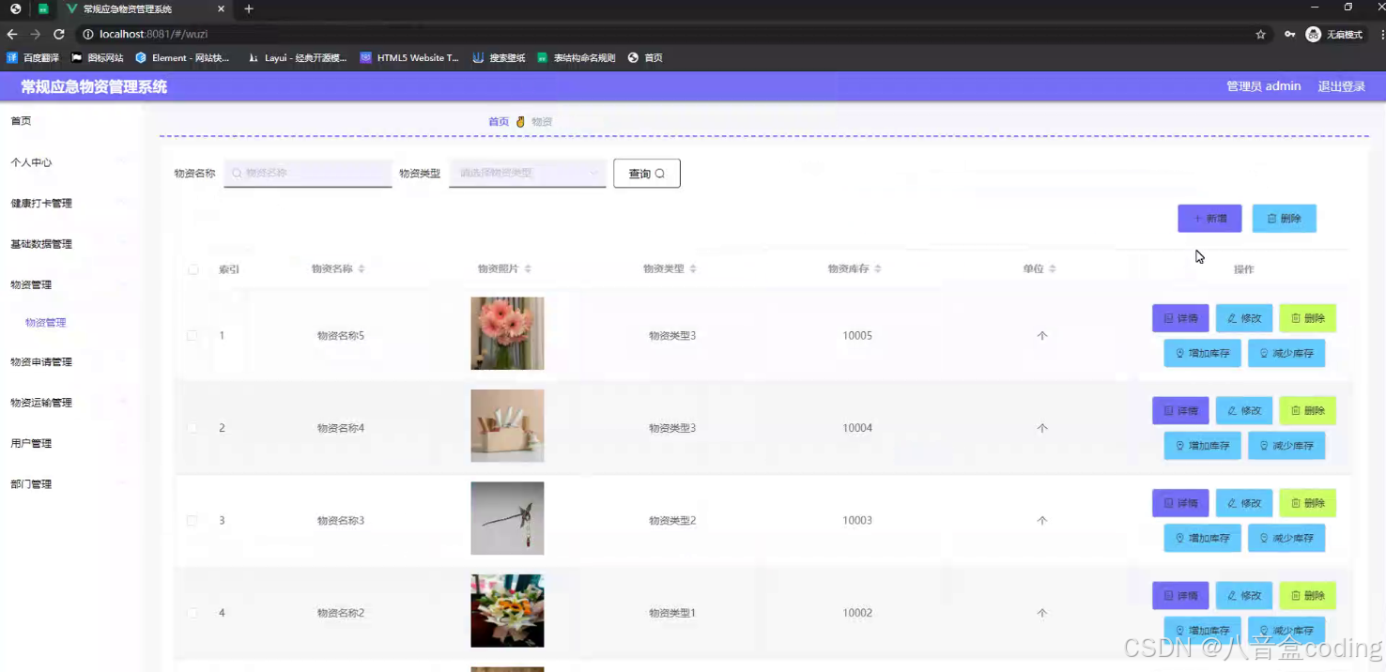
Task: Sort by 单位 column arrows
Action: (x=1053, y=269)
